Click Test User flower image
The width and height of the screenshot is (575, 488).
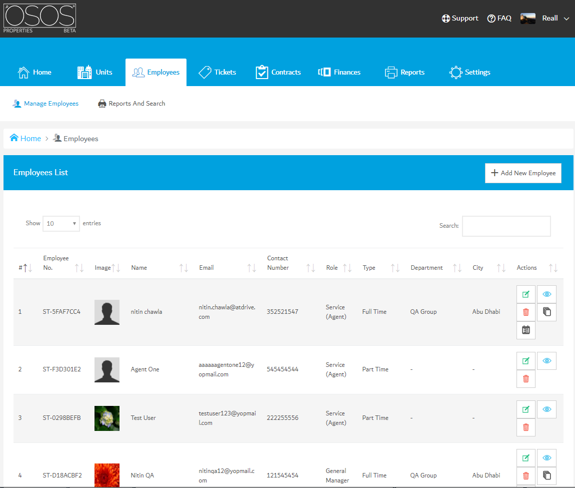(106, 418)
